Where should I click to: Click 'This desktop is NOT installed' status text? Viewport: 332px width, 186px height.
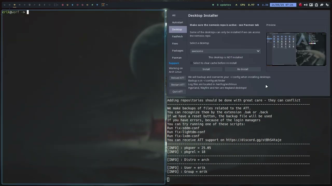pos(225,57)
